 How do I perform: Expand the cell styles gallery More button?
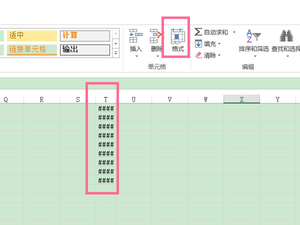[116, 52]
